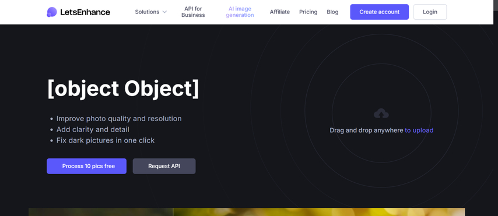Screen dimensions: 498x216
Task: Visit the Blog link
Action: pos(332,12)
